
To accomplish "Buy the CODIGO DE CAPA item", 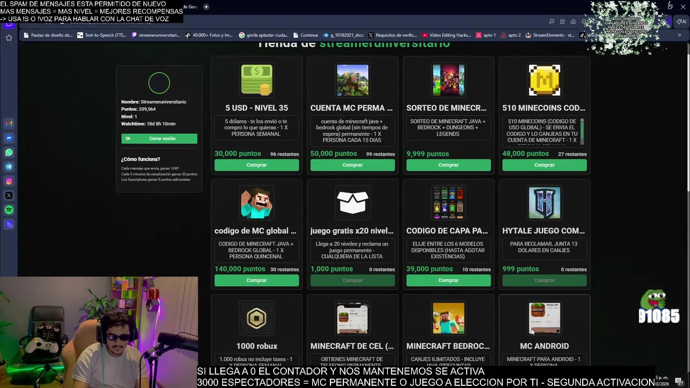I will click(x=448, y=280).
